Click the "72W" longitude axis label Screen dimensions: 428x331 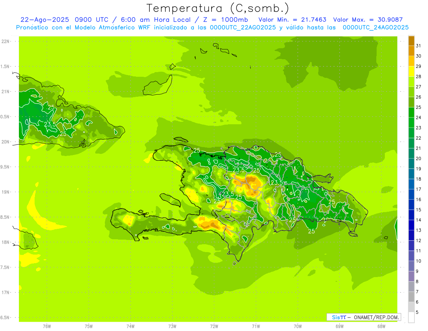coord(214,326)
